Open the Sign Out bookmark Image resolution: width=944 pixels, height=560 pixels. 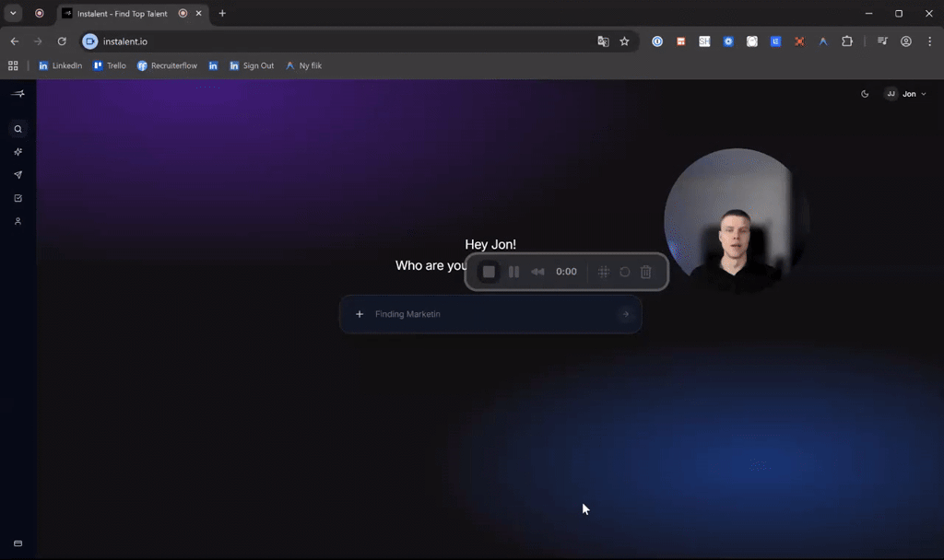pos(252,65)
